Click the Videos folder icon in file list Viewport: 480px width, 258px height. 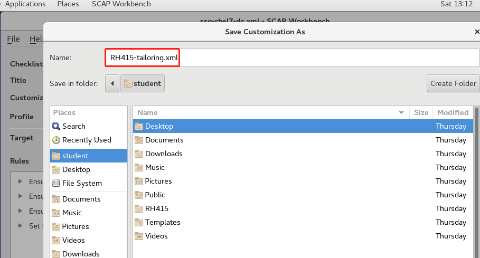point(139,236)
